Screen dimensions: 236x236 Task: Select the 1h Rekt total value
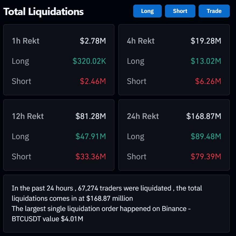click(93, 41)
